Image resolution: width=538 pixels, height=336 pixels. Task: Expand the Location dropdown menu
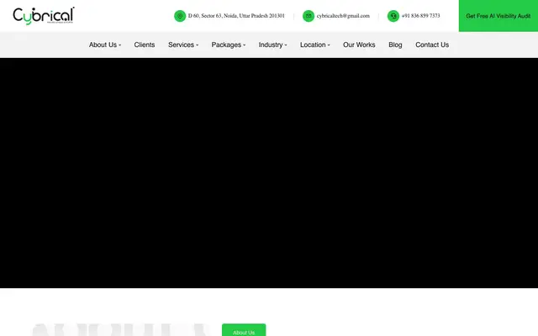315,45
